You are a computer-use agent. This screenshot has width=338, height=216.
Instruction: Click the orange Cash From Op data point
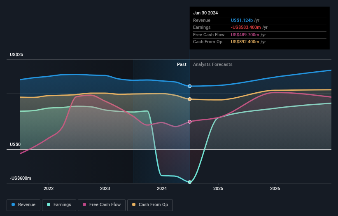190,99
